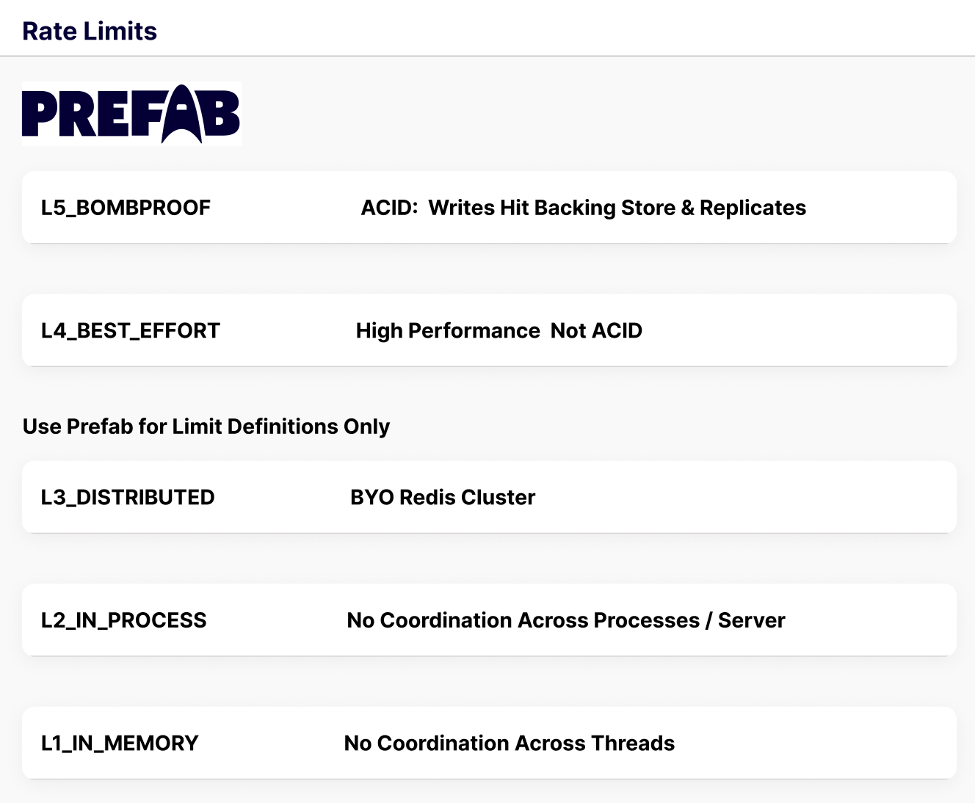The height and width of the screenshot is (803, 975).
Task: Select the L5_BOMBPROOF rate limit label
Action: (126, 208)
